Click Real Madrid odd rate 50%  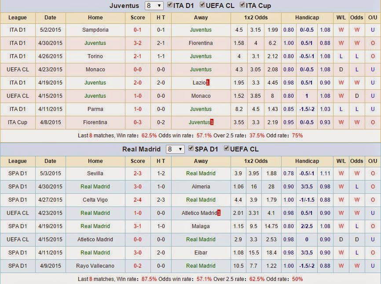pos(297,279)
